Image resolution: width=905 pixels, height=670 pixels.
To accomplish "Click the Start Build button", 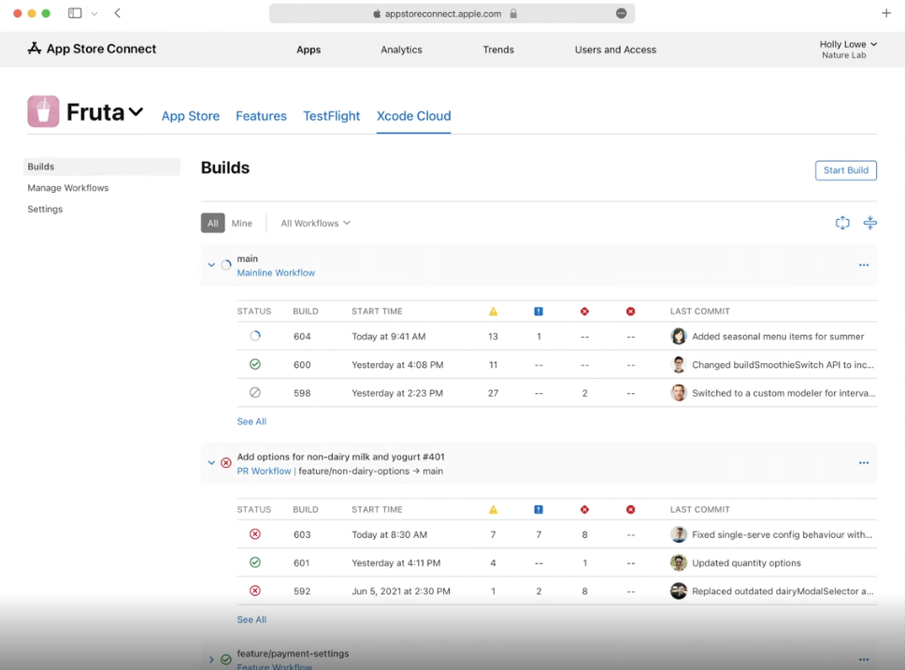I will pos(845,170).
